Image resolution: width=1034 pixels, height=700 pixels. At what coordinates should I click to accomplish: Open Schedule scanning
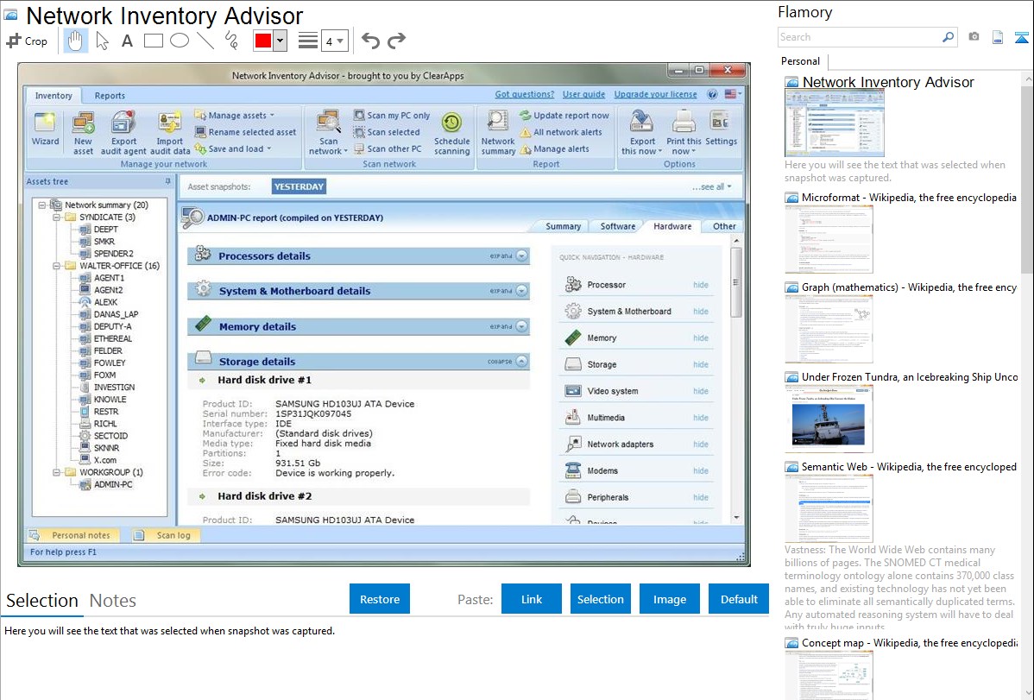pos(451,133)
